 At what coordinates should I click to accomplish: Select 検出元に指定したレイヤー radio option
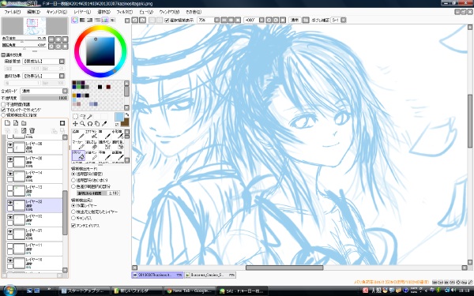click(x=73, y=212)
